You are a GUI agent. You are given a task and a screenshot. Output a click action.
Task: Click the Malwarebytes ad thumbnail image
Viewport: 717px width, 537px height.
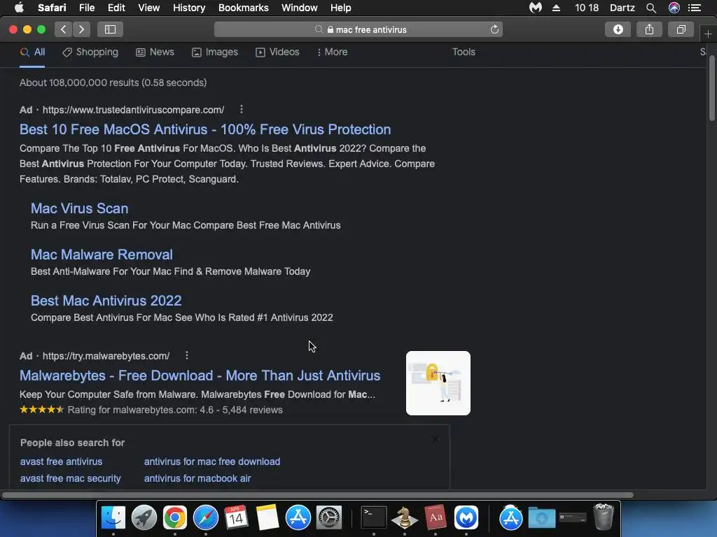438,383
